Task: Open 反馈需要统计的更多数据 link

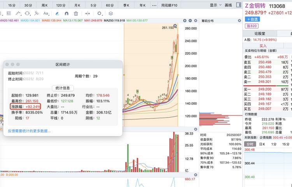Action: click(x=29, y=131)
